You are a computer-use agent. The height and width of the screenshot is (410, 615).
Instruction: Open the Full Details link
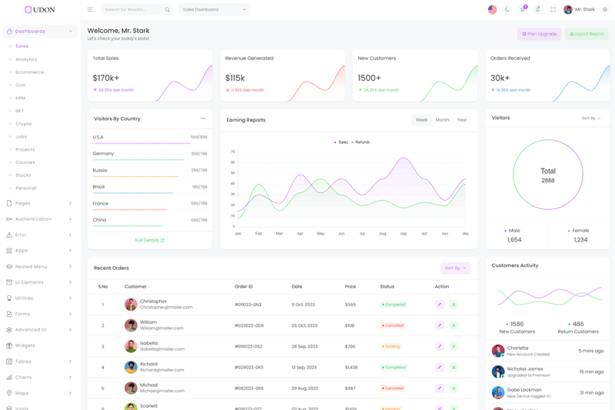click(150, 240)
